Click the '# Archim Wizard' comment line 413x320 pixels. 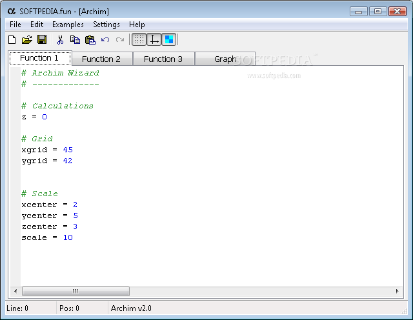point(60,73)
